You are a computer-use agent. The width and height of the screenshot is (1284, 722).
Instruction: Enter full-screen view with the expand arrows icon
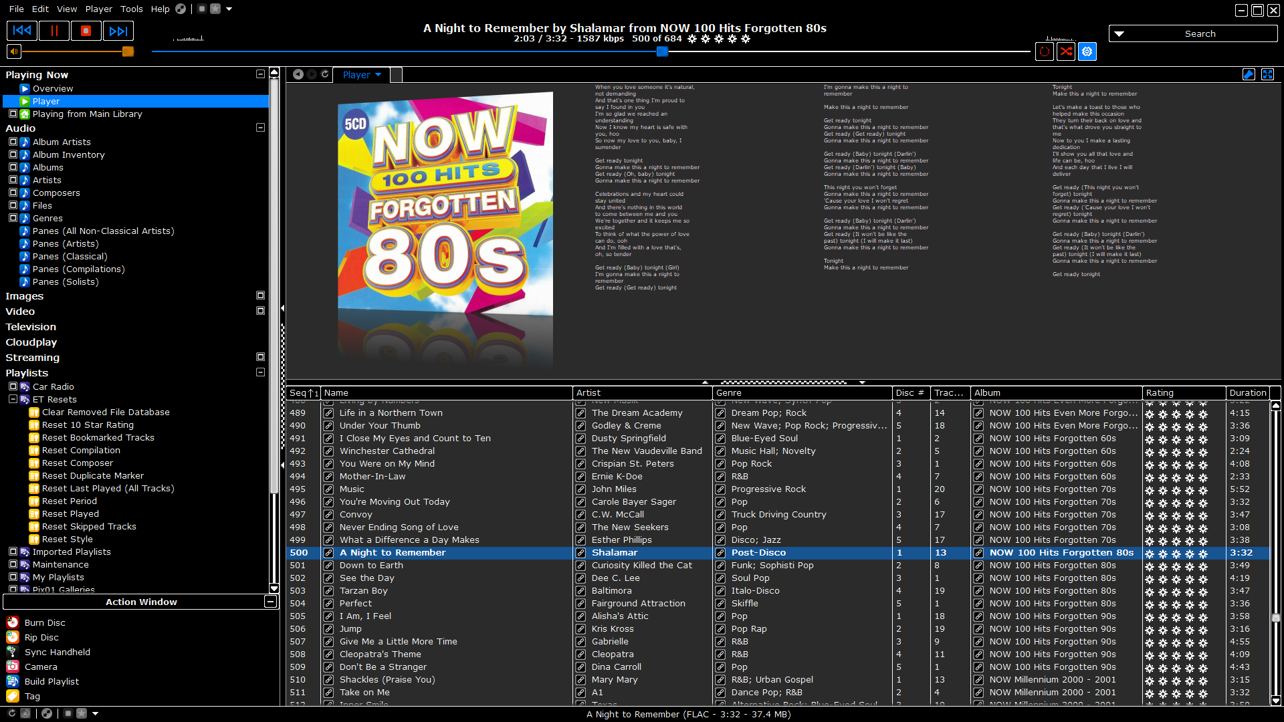click(1267, 75)
